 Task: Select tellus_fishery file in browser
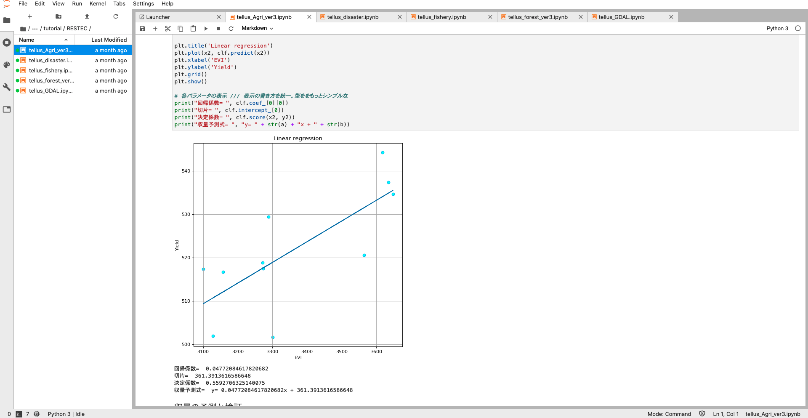73,70
